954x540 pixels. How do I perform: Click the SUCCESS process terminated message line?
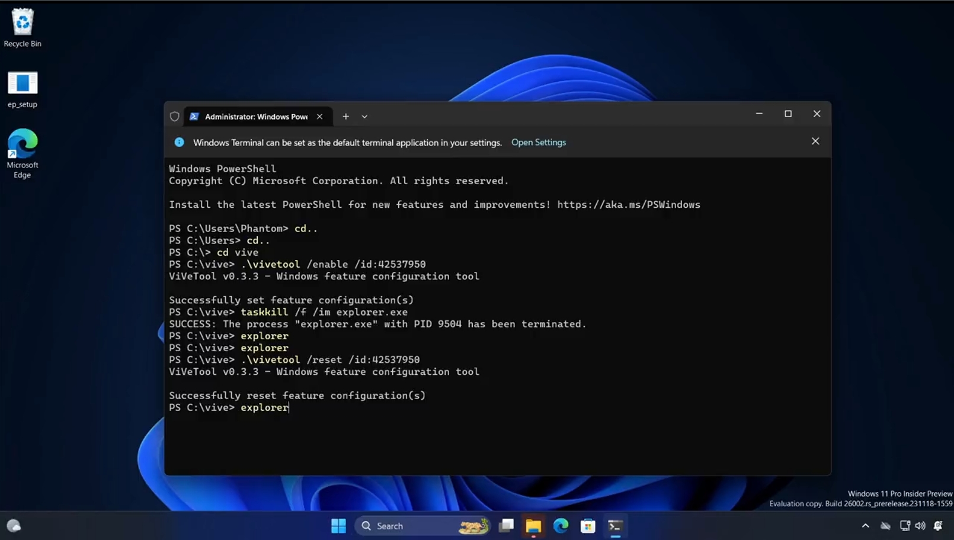coord(377,324)
